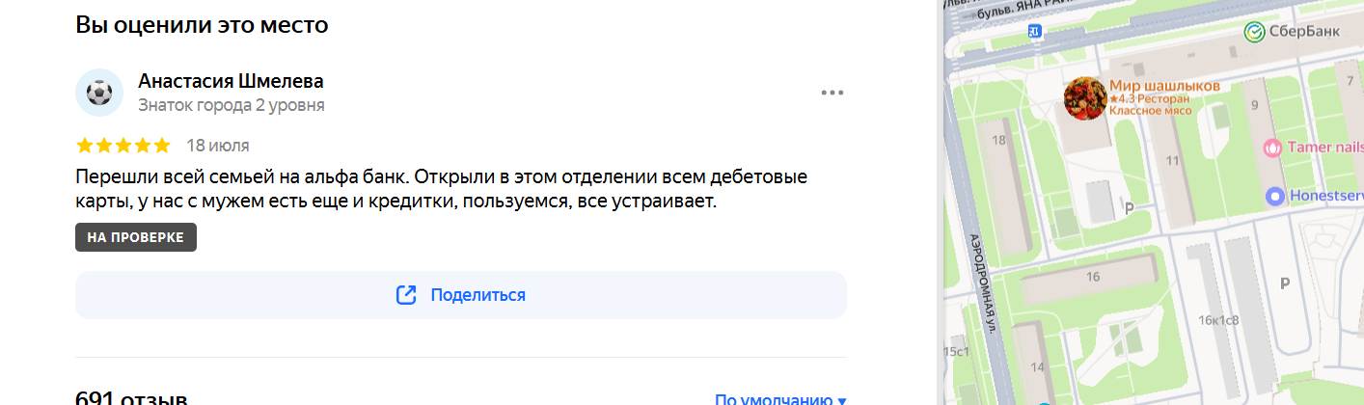
Task: Click the share arrow icon
Action: [x=406, y=295]
